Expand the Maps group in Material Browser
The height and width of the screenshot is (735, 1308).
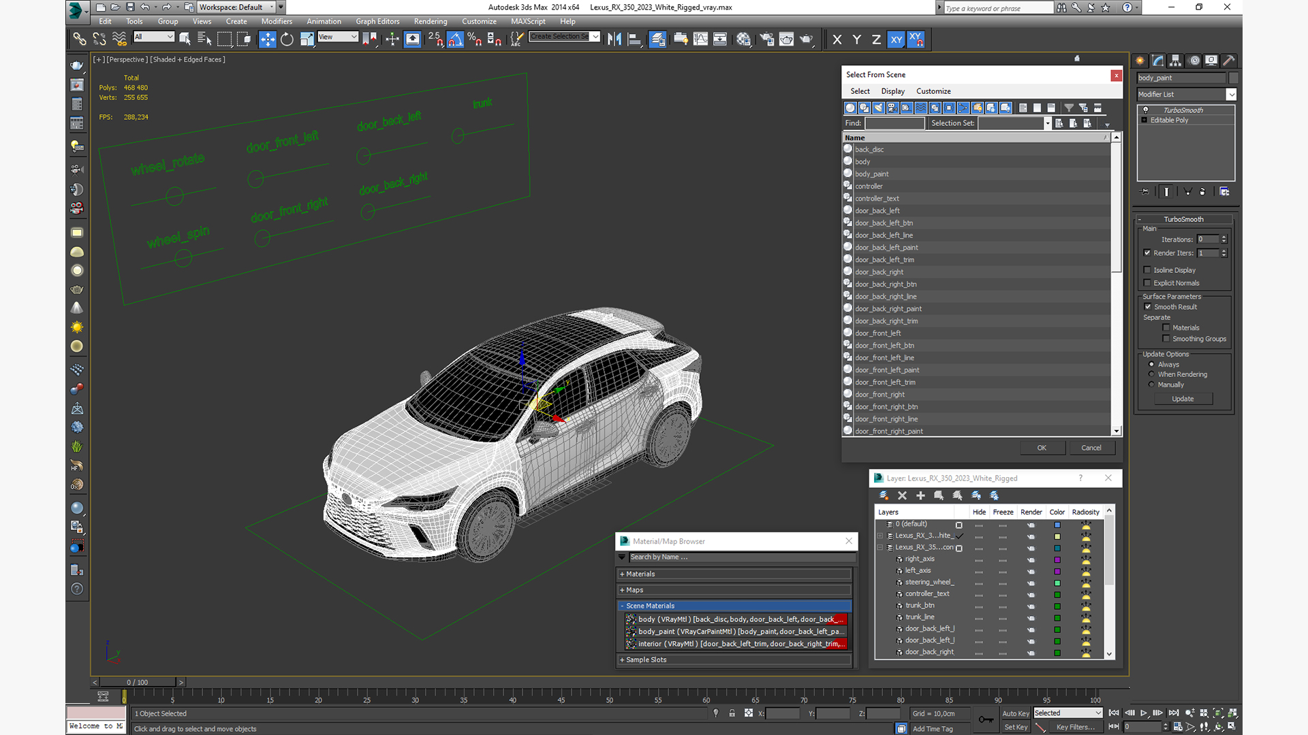[x=736, y=590]
